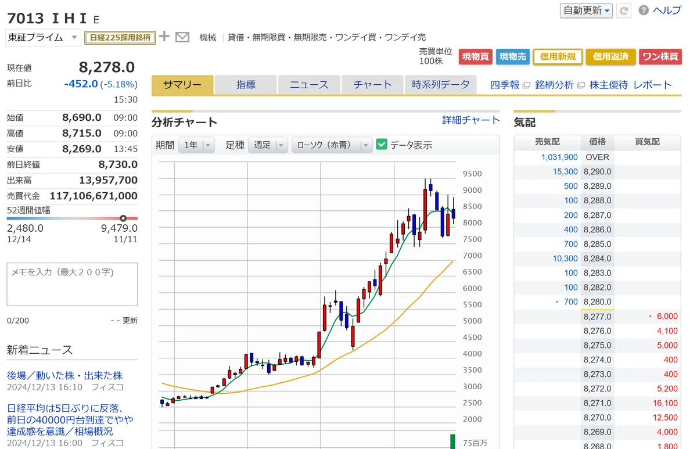Click the 売買代金 value 117,106,671,000

[94, 196]
